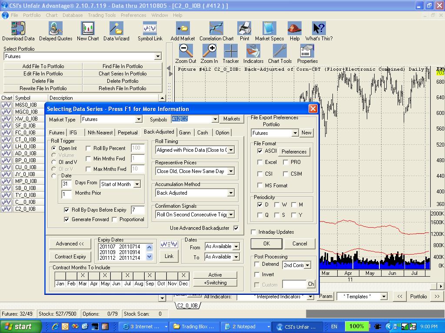Switch to the Perpetual tab
The image size is (445, 333).
pyautogui.click(x=127, y=133)
